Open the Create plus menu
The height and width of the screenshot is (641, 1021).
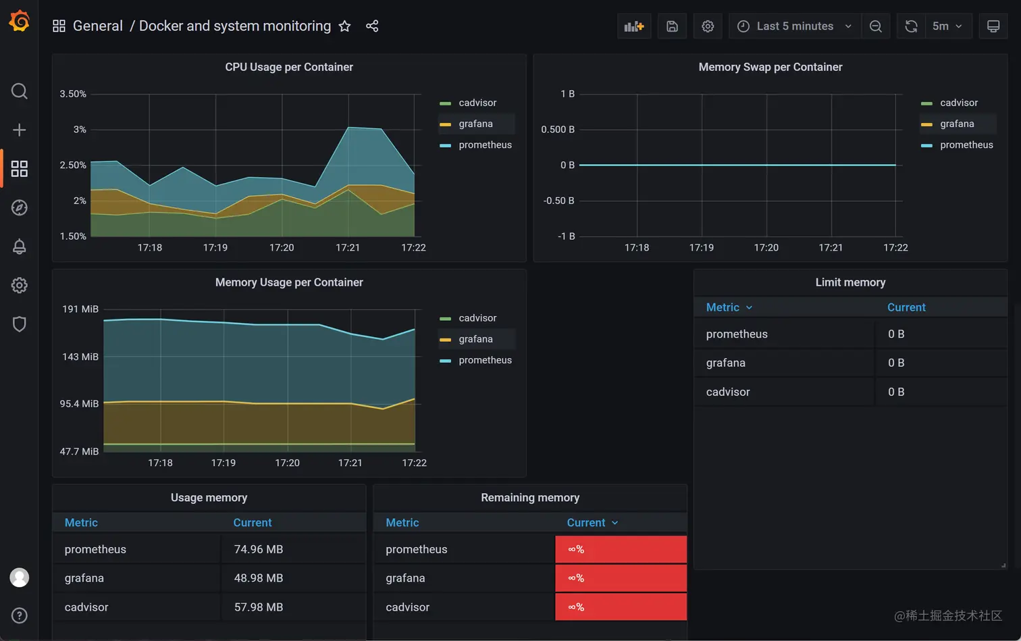[20, 130]
